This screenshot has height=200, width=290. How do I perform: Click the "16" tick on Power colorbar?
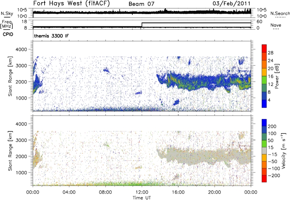pos(270,77)
